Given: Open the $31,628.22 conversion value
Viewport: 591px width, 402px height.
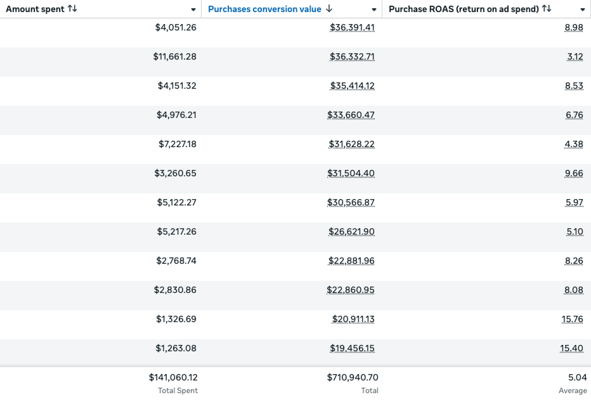Looking at the screenshot, I should 351,144.
